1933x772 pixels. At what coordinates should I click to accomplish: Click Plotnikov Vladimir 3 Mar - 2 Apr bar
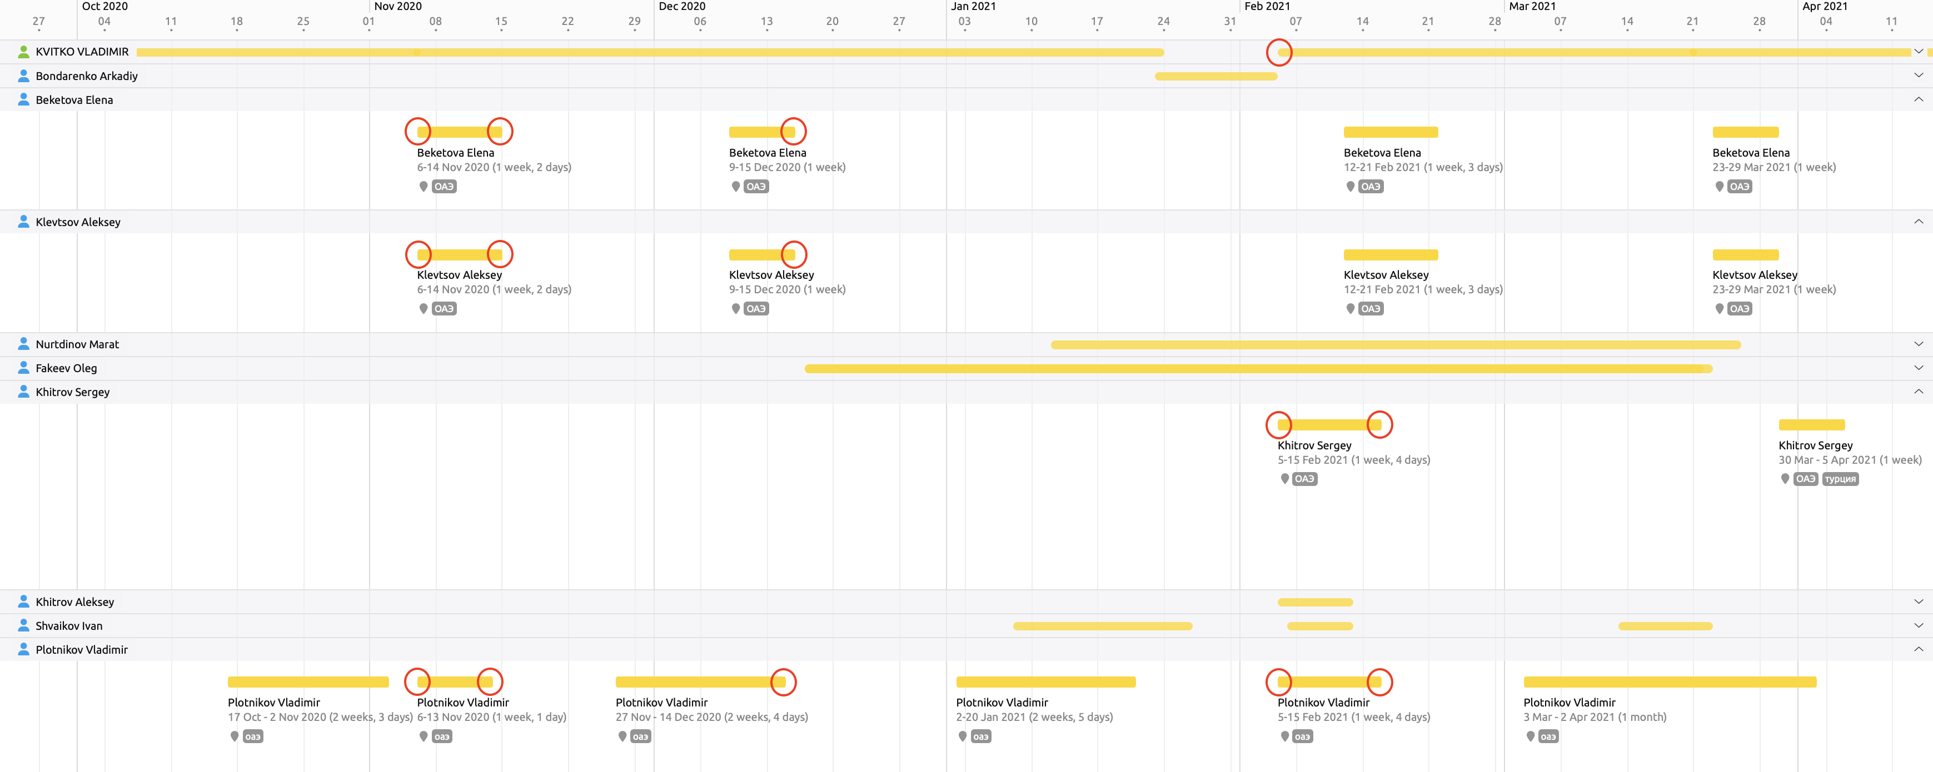(1670, 682)
